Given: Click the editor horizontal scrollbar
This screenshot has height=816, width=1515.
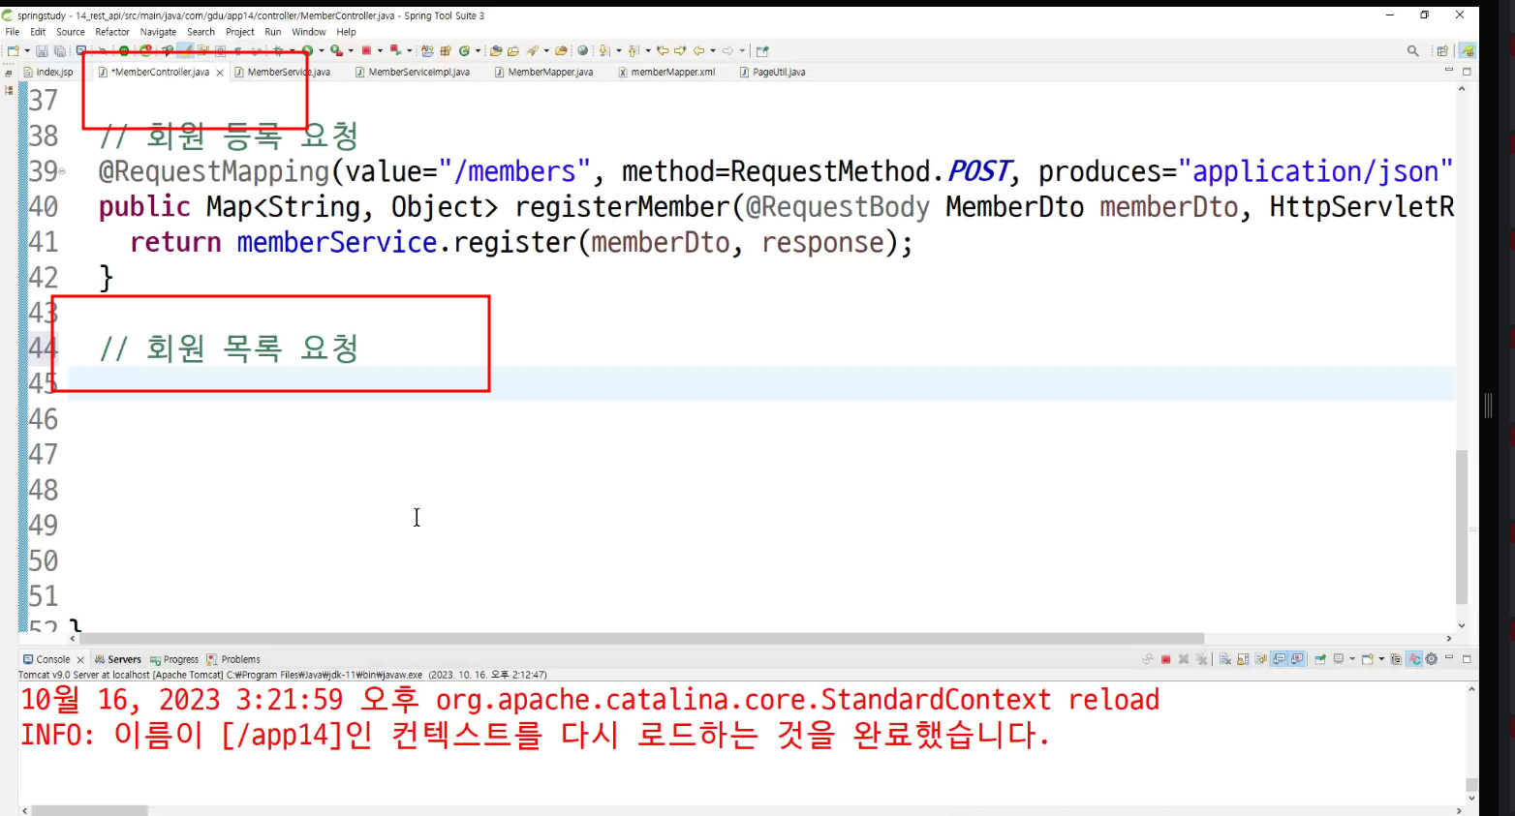Looking at the screenshot, I should [x=641, y=639].
